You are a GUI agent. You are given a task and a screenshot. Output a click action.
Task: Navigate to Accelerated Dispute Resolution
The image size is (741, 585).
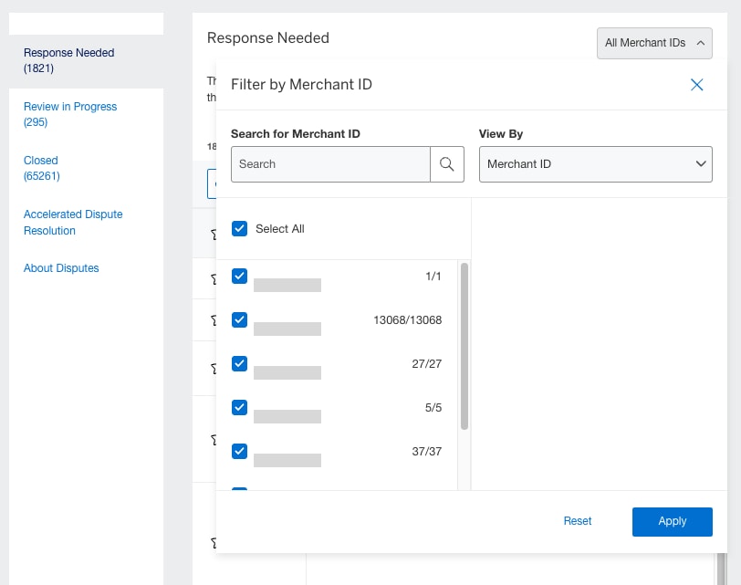click(x=73, y=222)
